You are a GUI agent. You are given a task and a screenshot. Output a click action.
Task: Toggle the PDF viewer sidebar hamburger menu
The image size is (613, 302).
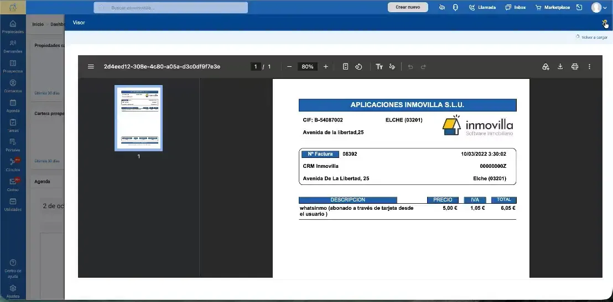91,67
